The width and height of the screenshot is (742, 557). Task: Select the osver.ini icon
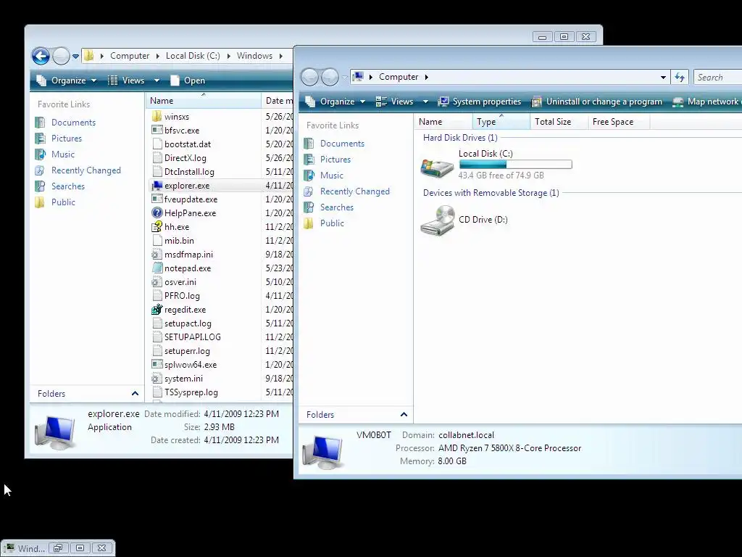(x=157, y=282)
